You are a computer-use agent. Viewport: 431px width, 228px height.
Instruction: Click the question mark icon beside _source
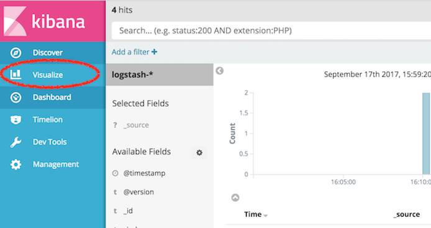coord(115,125)
